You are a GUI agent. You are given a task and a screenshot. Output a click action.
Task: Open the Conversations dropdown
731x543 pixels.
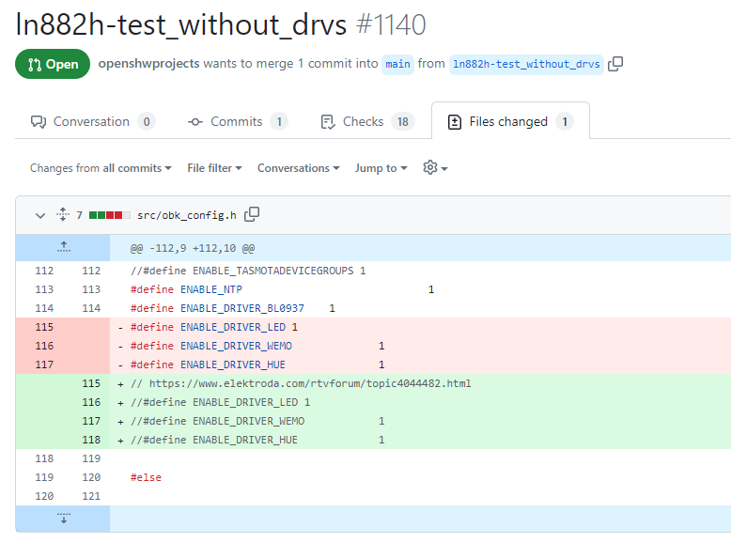pyautogui.click(x=298, y=168)
